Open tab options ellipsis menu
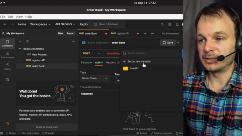The width and height of the screenshot is (242, 136). 152,34
